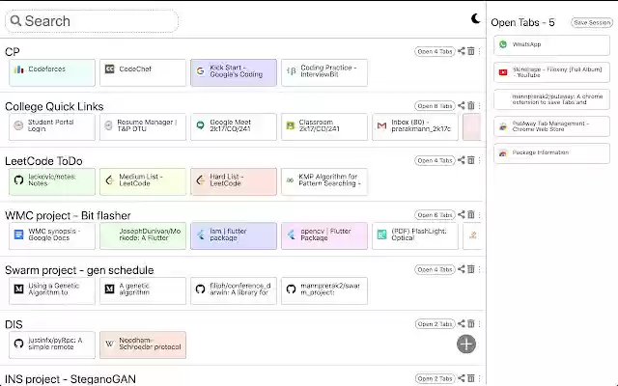618x386 pixels.
Task: Open more options for DIS group
Action: [480, 324]
